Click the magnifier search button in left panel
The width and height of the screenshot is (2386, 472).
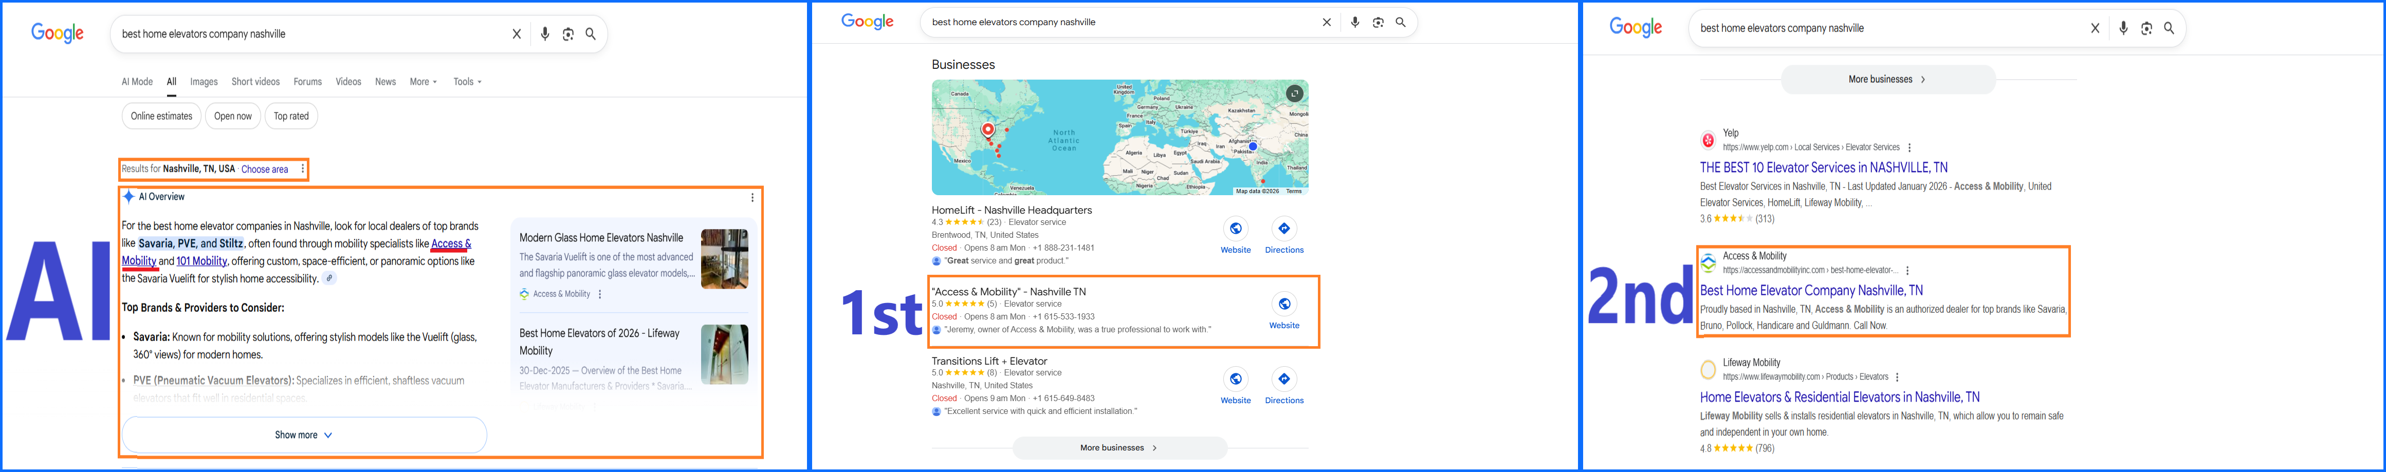pyautogui.click(x=591, y=34)
